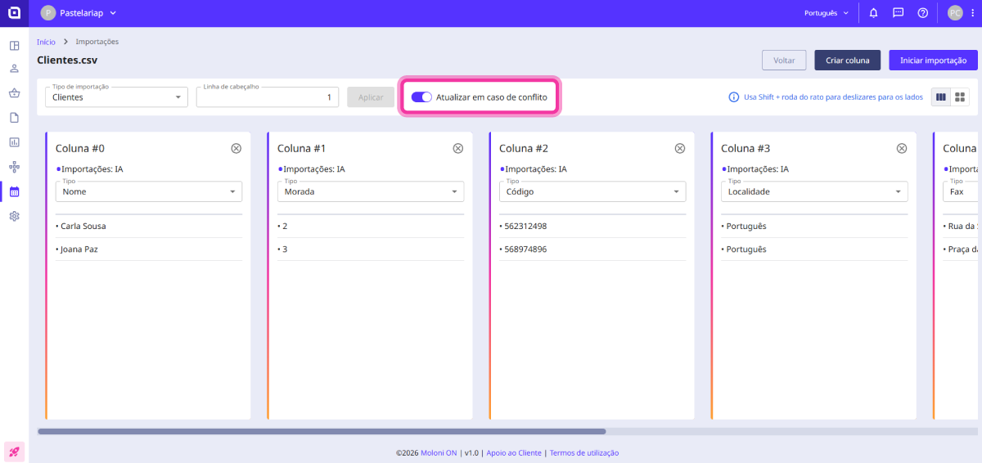982x463 pixels.
Task: Open Coluna #1 Tipo dropdown showing Morada
Action: [371, 191]
